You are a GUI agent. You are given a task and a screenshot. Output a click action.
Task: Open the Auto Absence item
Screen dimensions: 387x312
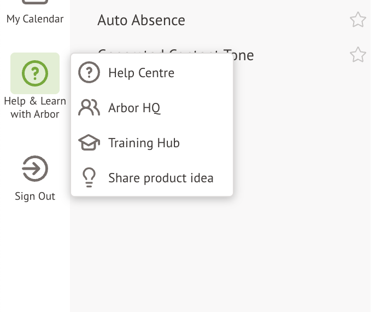(x=141, y=20)
